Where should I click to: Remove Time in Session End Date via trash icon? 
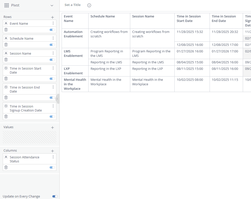coord(6,98)
